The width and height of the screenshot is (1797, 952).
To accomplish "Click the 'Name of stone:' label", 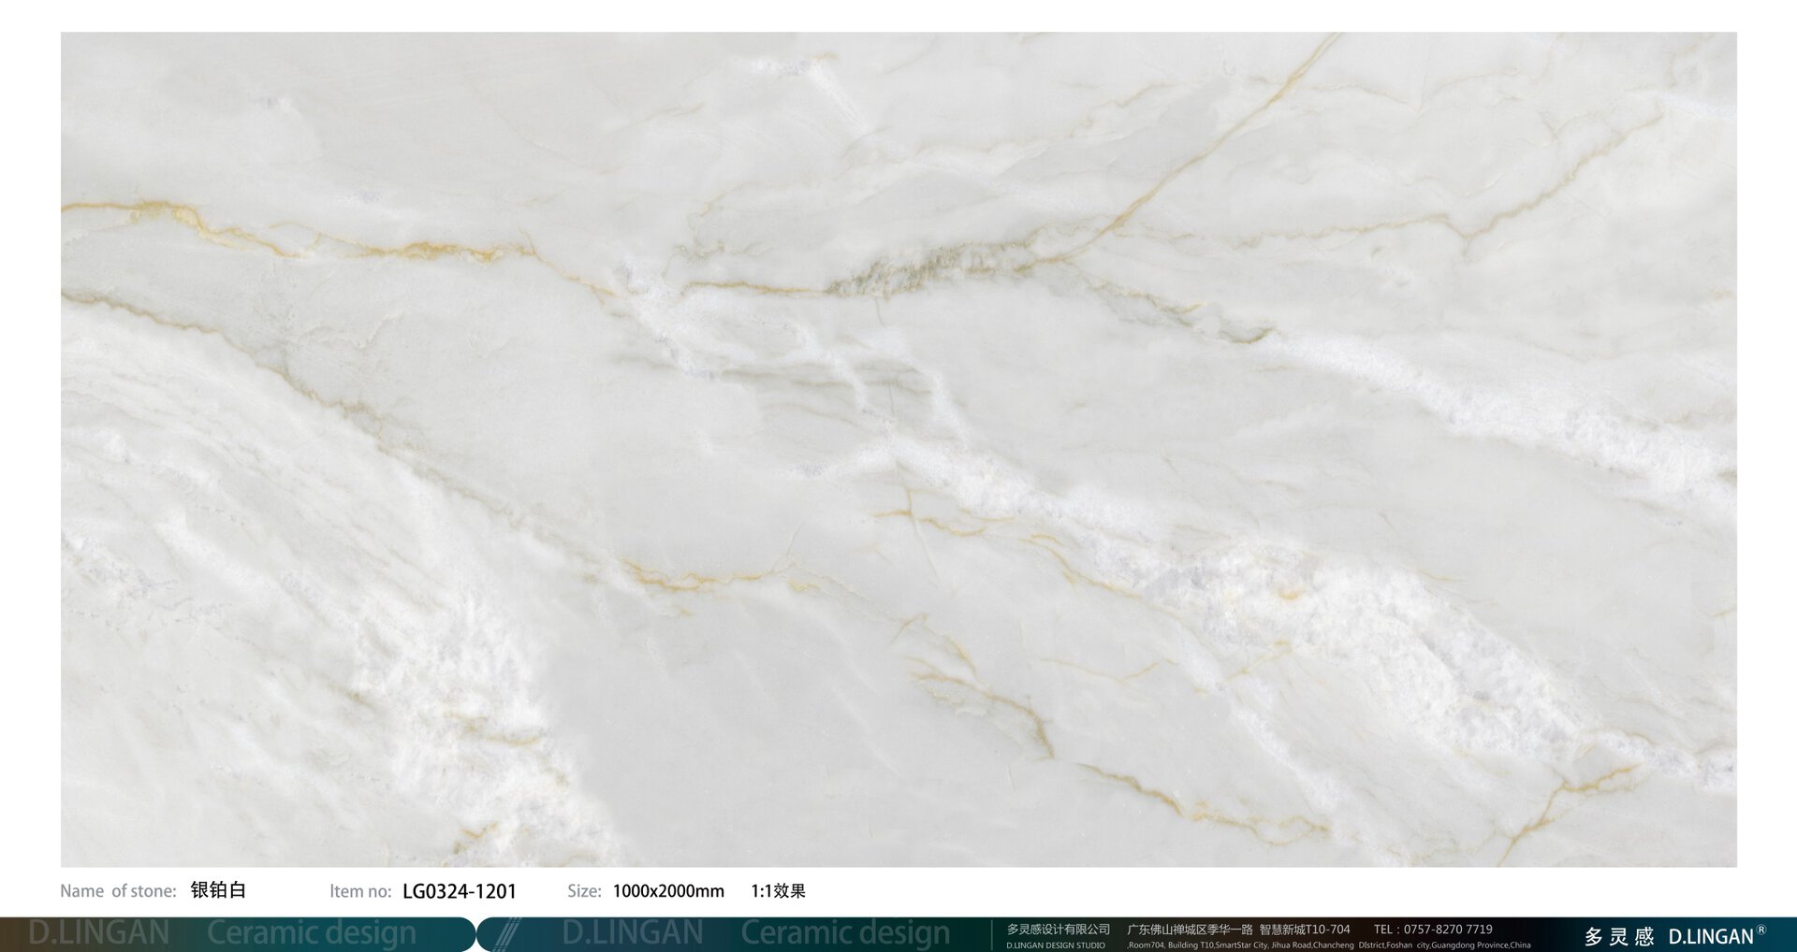I will coord(118,891).
